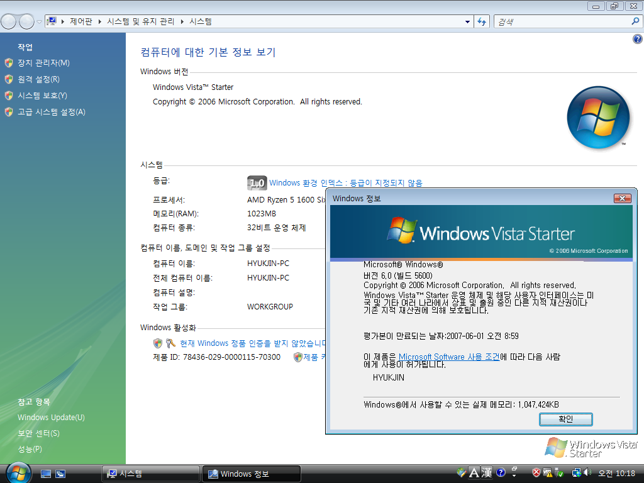Click the help question mark icon
Image resolution: width=644 pixels, height=483 pixels.
tap(637, 39)
